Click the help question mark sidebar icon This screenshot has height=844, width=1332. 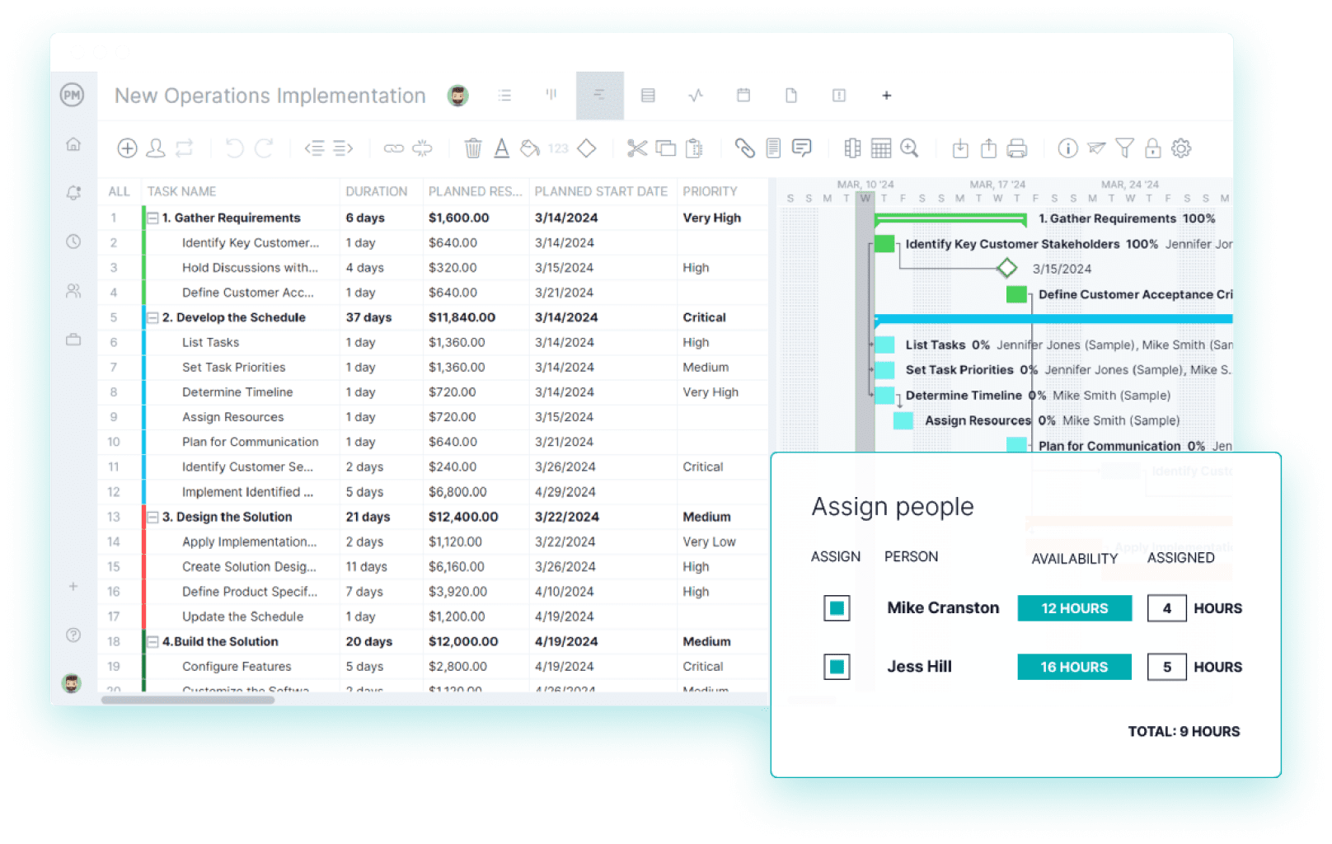(x=73, y=635)
